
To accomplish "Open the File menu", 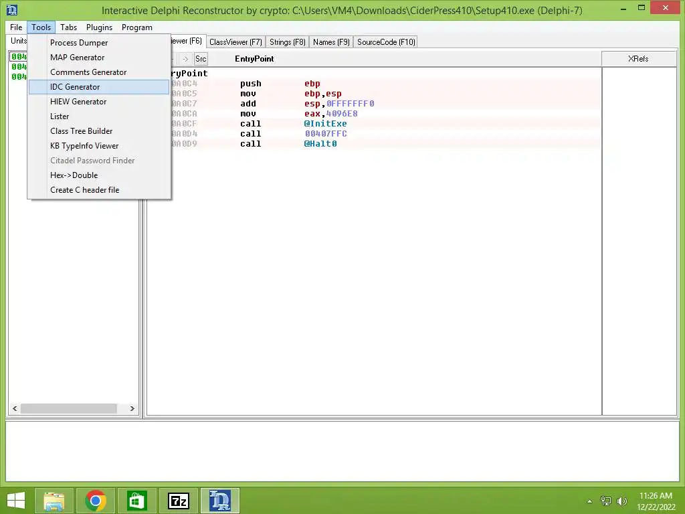I will tap(16, 27).
